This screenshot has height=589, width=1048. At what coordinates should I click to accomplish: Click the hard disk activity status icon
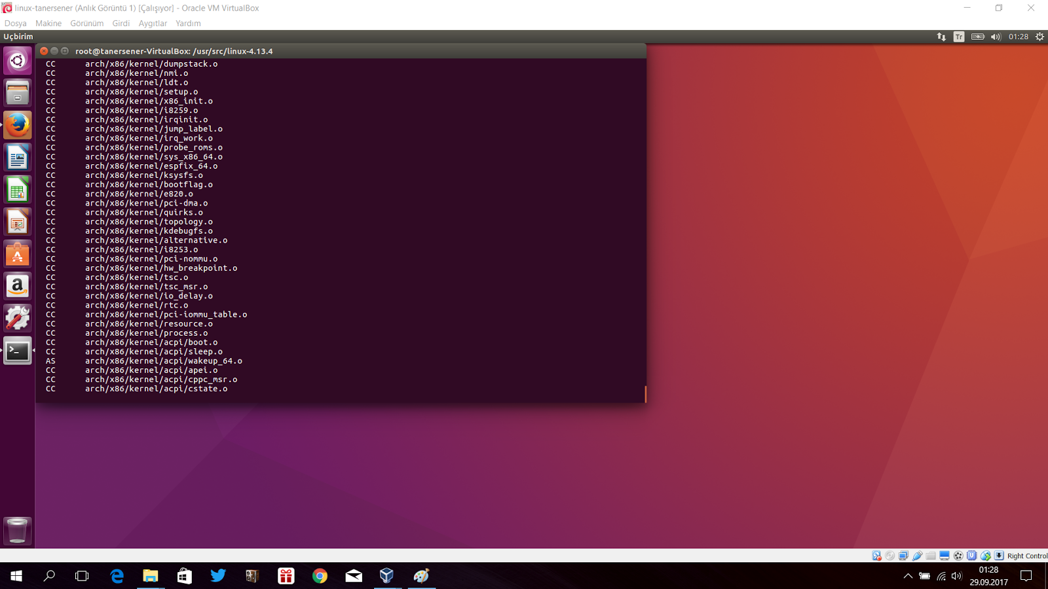(x=876, y=556)
